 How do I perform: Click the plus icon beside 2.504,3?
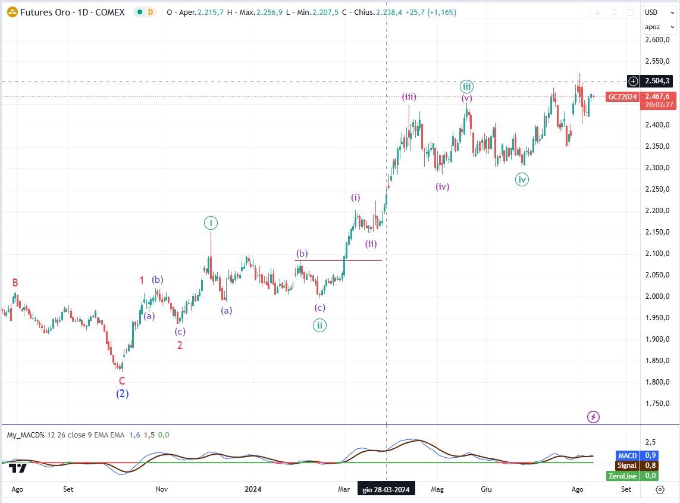[x=633, y=81]
